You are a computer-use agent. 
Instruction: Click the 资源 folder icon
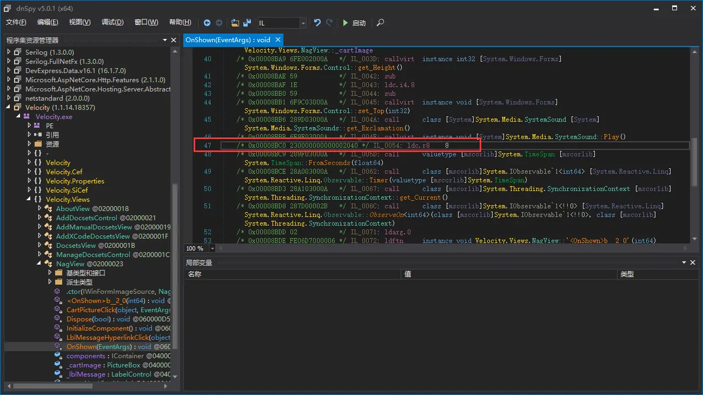[38, 144]
